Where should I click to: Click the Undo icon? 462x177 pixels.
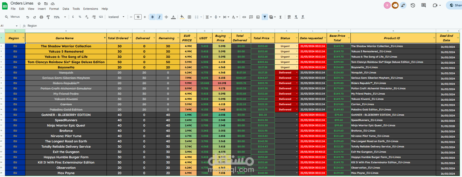pos(27,17)
